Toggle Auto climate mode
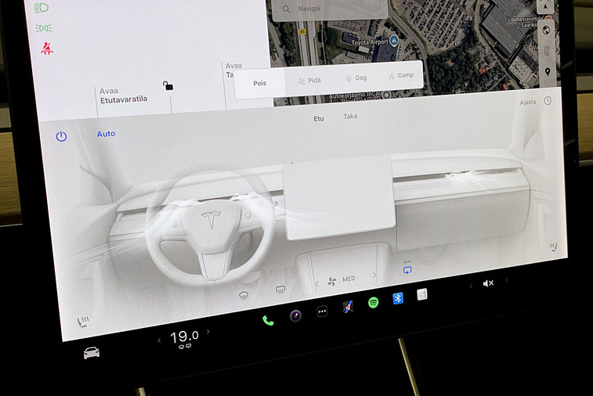 pyautogui.click(x=106, y=134)
